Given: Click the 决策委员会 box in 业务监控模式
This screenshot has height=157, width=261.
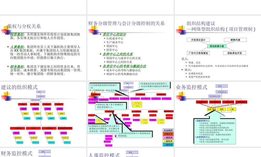Looking at the screenshot, I should coord(222,92).
